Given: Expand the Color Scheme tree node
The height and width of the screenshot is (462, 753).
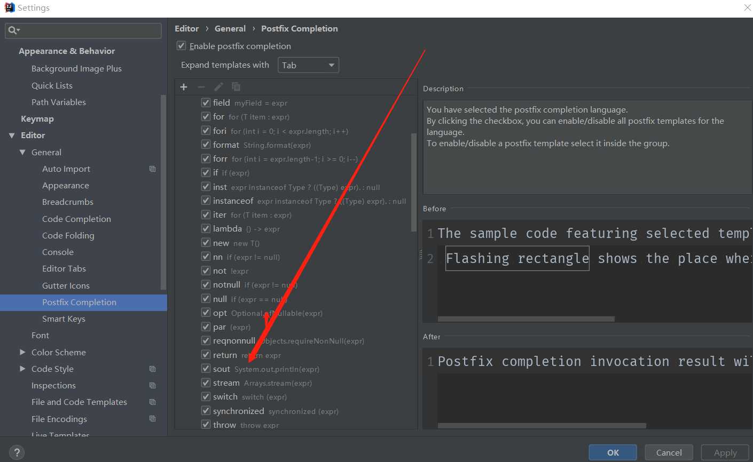Looking at the screenshot, I should 22,352.
